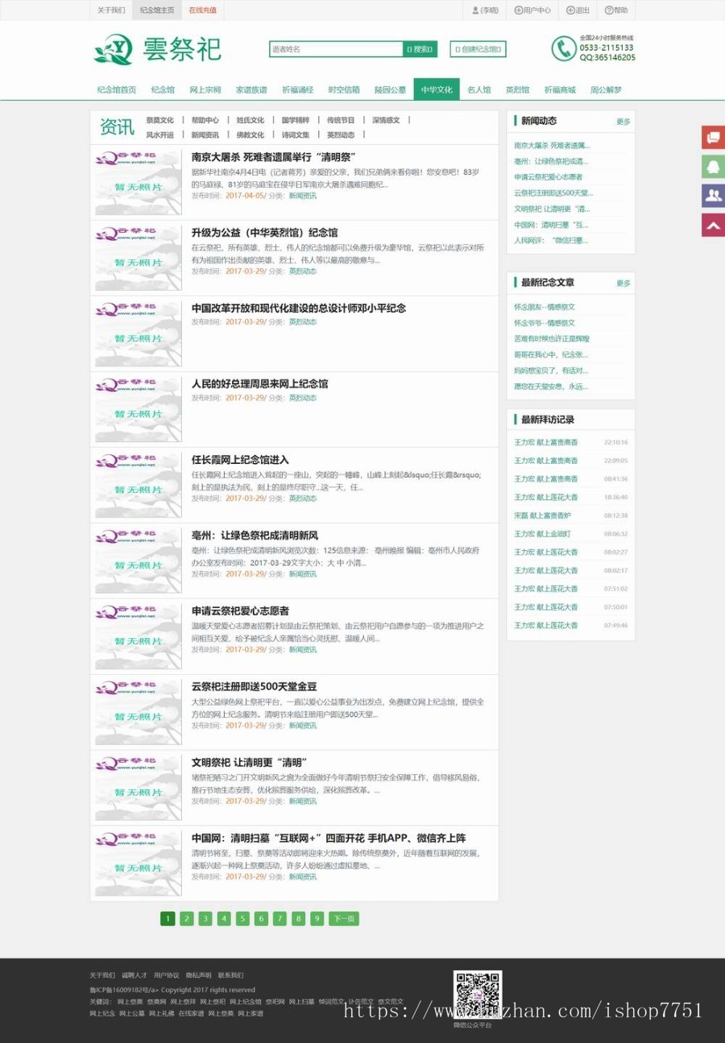Go to page 9 in pagination
Viewport: 725px width, 1043px height.
[x=317, y=918]
